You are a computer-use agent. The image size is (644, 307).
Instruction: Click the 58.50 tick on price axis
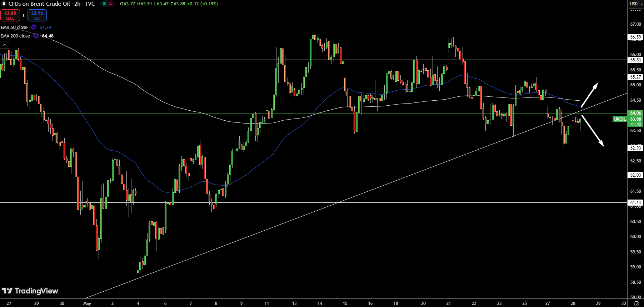tap(635, 282)
